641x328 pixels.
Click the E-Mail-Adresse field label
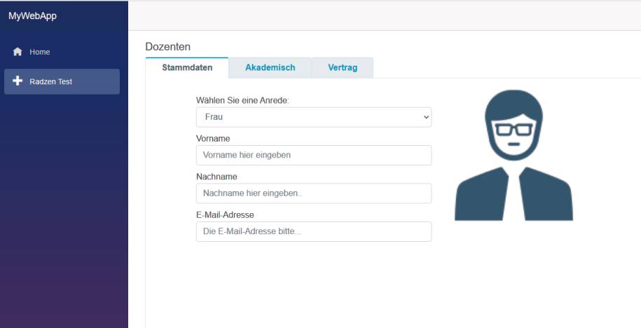point(225,214)
